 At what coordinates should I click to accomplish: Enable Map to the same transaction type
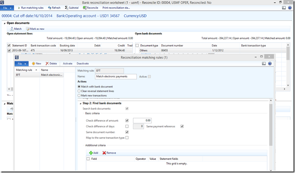pos(127,138)
